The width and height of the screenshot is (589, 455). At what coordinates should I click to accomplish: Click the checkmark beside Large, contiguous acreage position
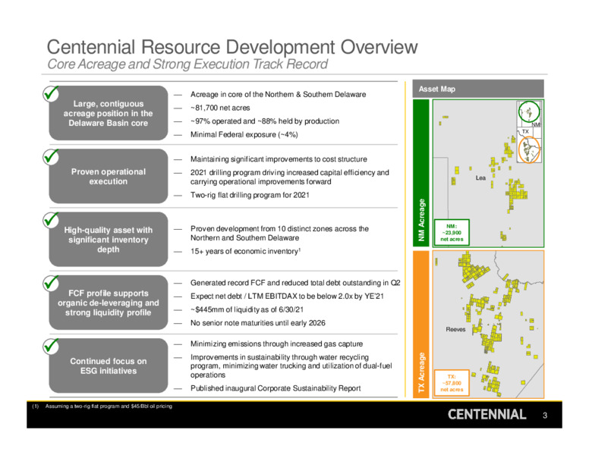coord(51,93)
